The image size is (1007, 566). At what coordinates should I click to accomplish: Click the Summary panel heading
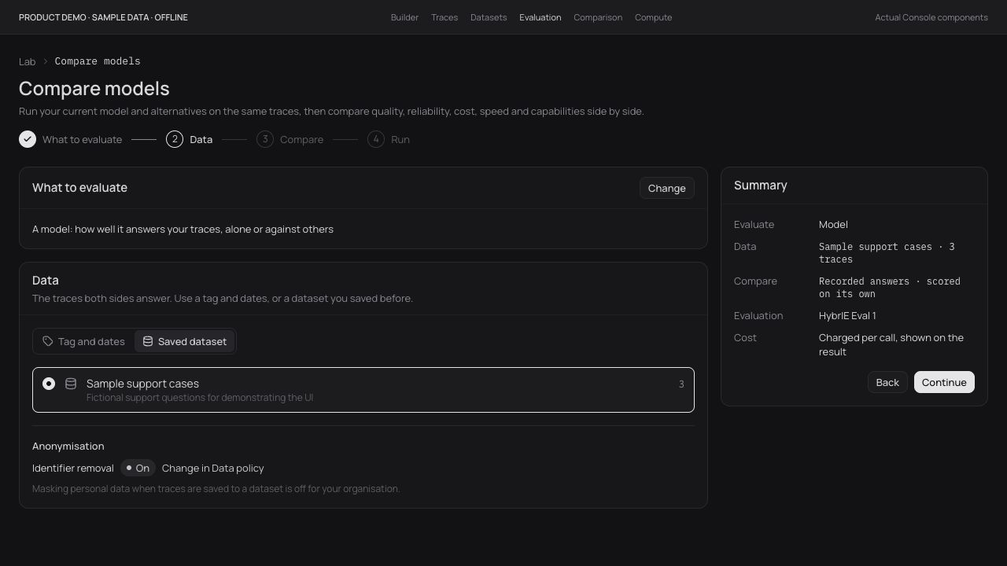coord(761,186)
